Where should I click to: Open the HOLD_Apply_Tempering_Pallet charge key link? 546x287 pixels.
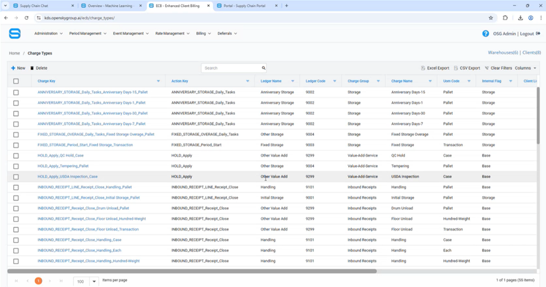63,166
